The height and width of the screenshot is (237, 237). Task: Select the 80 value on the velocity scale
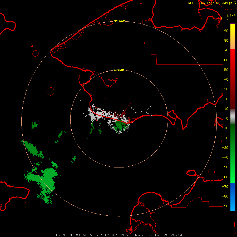tap(226, 40)
